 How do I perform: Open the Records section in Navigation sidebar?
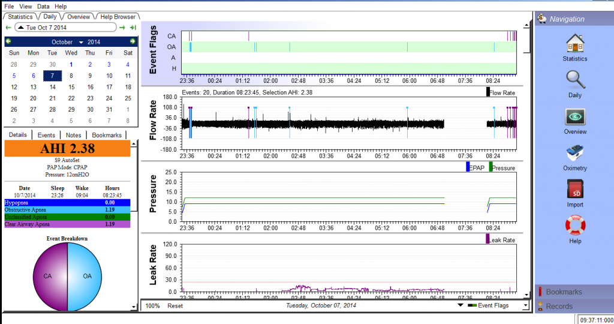point(574,307)
